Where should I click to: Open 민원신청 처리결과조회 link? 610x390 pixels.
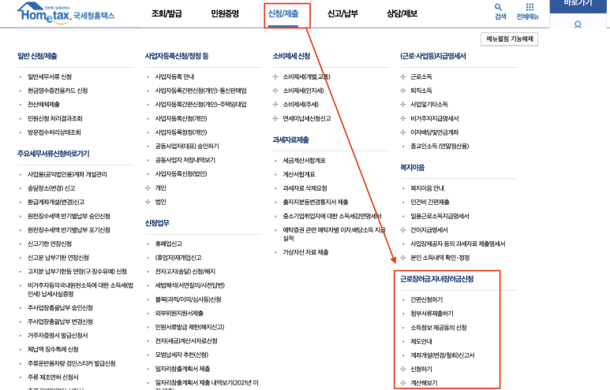(x=55, y=118)
